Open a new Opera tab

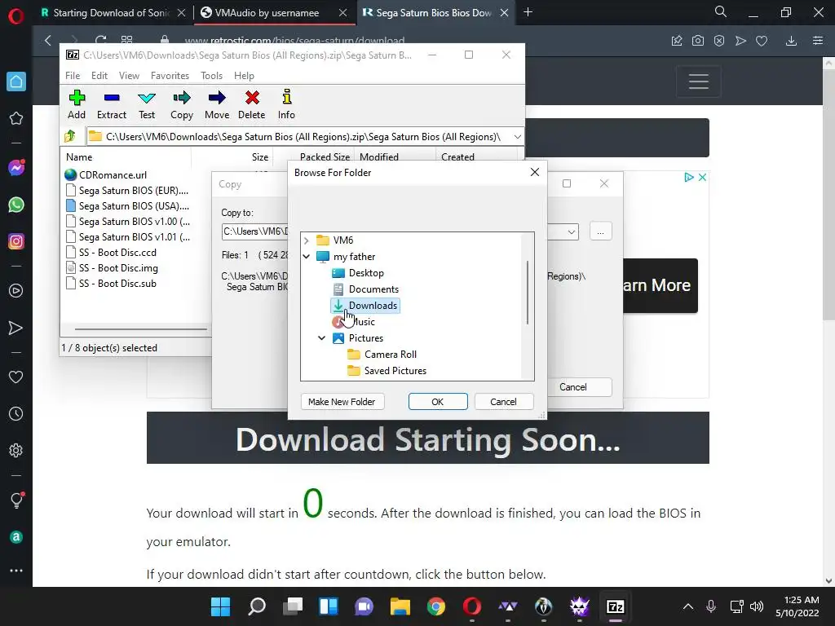click(528, 11)
